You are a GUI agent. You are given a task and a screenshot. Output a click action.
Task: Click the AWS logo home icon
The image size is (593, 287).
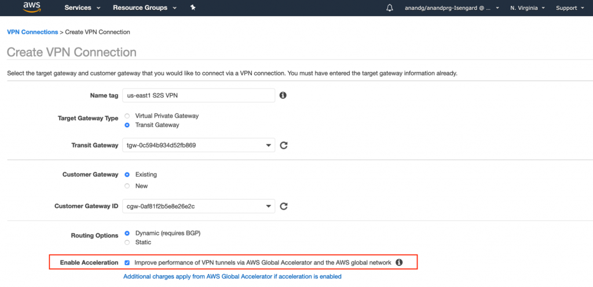coord(31,8)
